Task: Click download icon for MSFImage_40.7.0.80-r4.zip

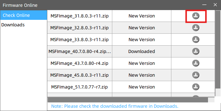Action: [x=196, y=52]
